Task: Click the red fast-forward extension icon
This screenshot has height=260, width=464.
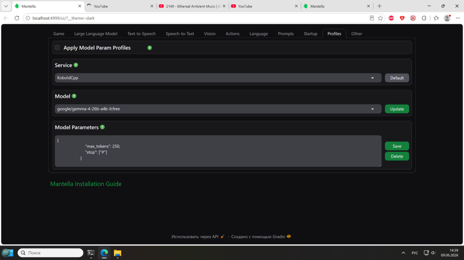Action: (413, 18)
